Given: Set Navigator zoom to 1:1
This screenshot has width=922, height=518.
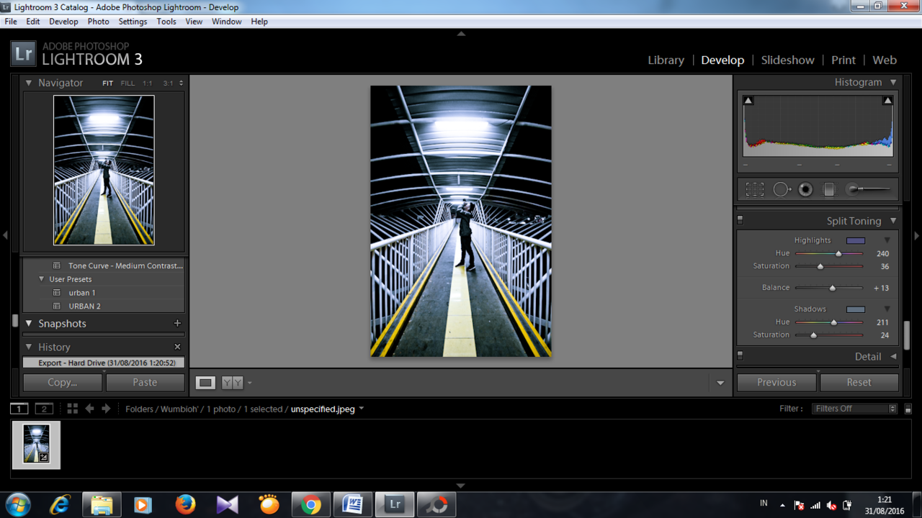Looking at the screenshot, I should [x=147, y=83].
